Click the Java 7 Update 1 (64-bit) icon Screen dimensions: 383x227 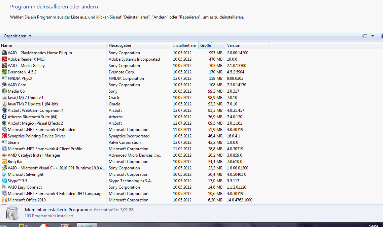(4, 104)
